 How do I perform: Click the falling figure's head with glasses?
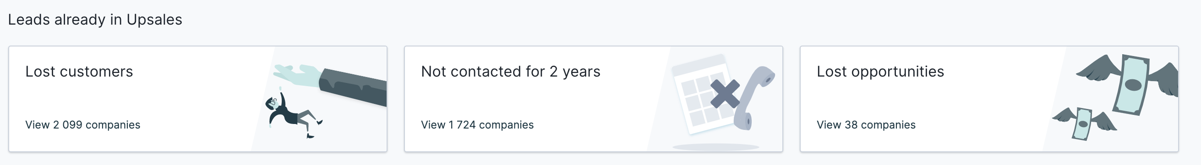(x=272, y=103)
